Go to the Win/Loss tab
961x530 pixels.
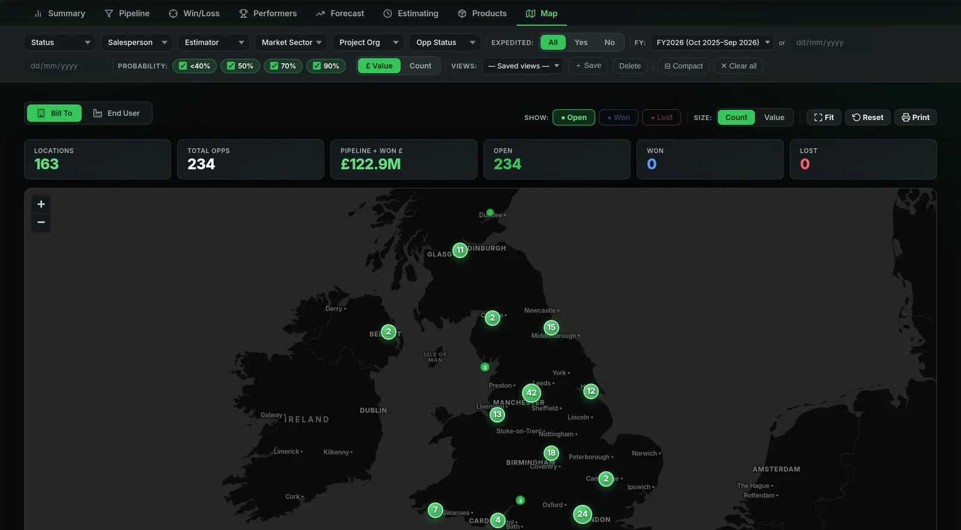click(x=194, y=13)
